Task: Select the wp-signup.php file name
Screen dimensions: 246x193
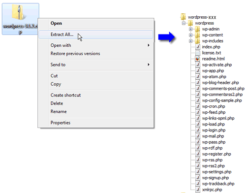Action: tap(215, 178)
